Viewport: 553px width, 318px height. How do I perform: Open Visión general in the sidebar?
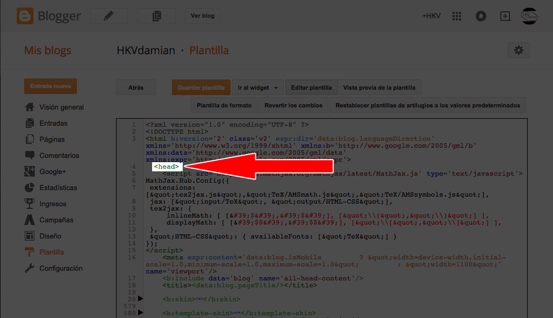coord(61,107)
